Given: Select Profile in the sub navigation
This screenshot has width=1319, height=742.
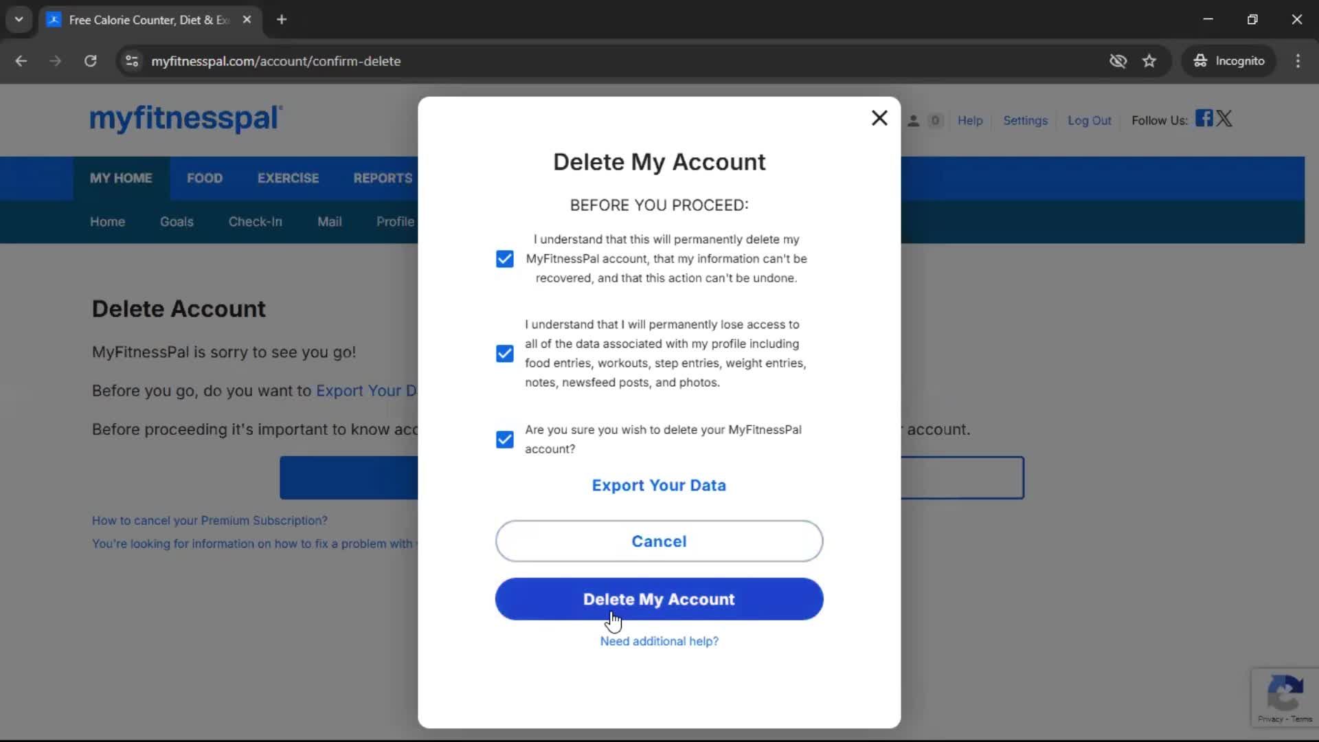Looking at the screenshot, I should [395, 222].
